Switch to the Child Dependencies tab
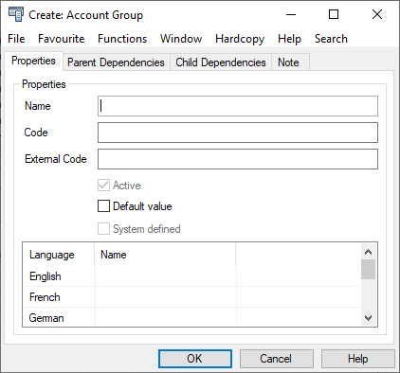The image size is (400, 373). [x=221, y=62]
